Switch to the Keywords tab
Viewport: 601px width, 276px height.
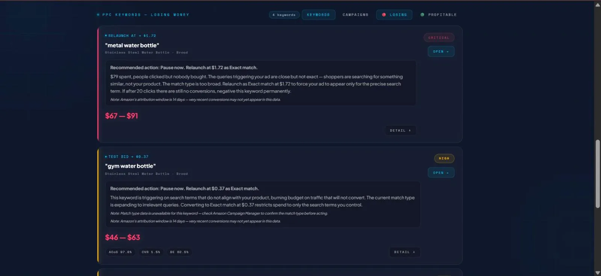318,15
